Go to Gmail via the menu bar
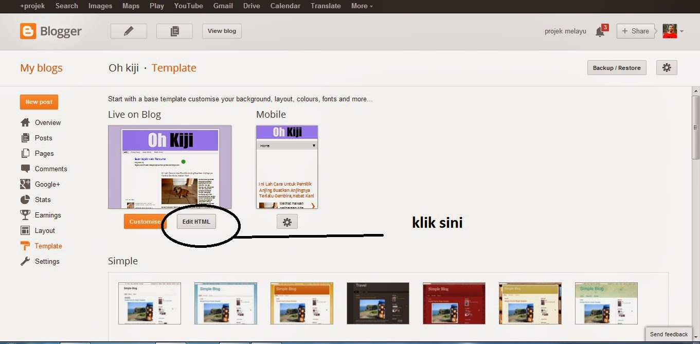Screen dimensions: 700x344 pyautogui.click(x=223, y=6)
